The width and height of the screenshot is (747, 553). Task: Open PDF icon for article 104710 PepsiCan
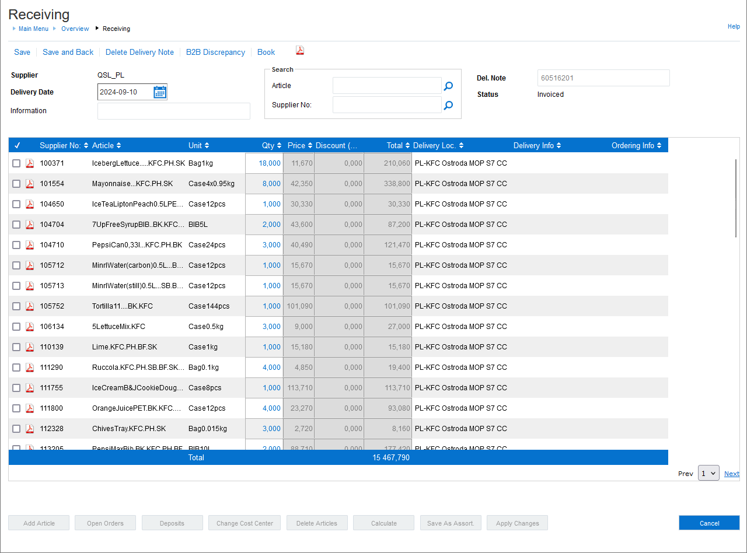pos(30,245)
